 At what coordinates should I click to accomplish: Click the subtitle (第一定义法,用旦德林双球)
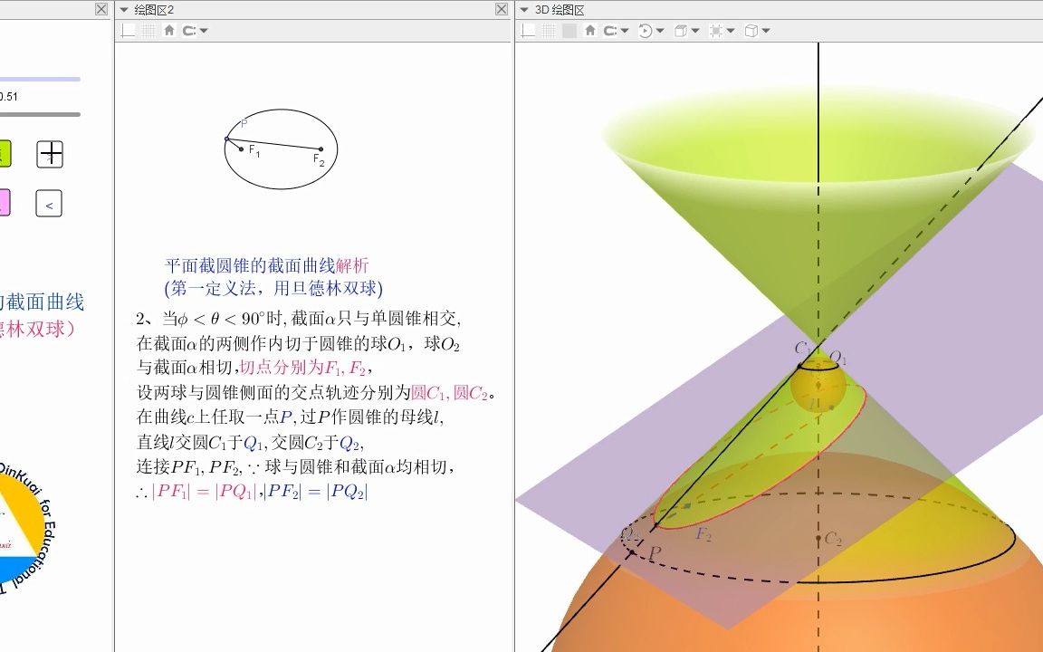[273, 288]
